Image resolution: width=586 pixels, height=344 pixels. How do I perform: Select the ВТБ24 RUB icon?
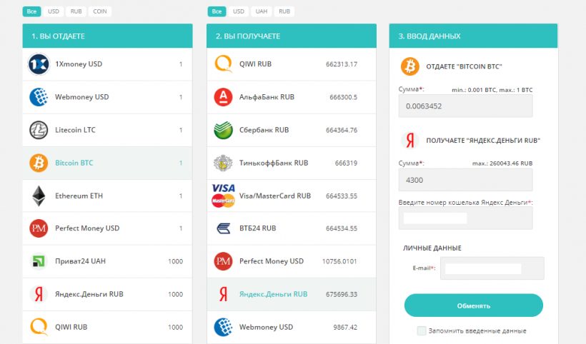pyautogui.click(x=223, y=228)
